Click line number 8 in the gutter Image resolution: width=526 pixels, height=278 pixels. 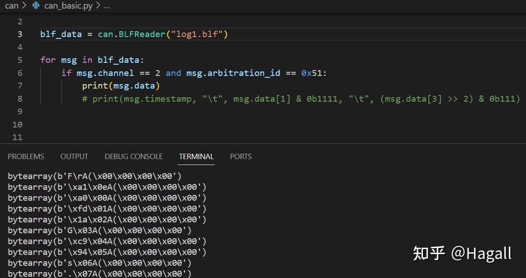[19, 99]
